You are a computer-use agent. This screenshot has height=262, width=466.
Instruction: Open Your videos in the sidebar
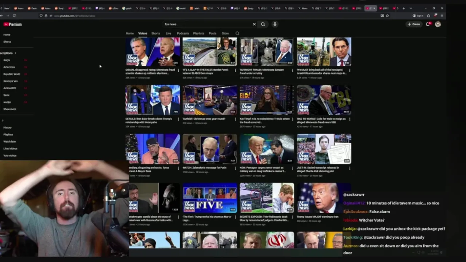[10, 156]
